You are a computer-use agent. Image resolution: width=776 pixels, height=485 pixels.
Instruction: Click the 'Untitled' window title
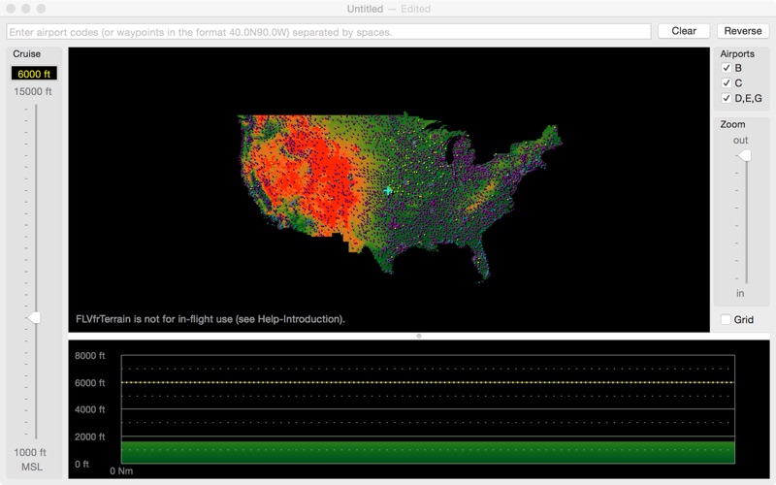tap(365, 9)
